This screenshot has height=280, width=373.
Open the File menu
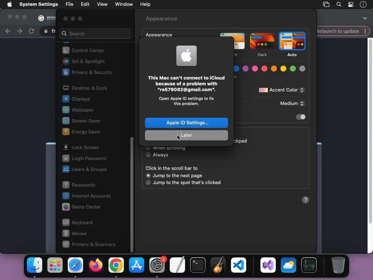click(x=70, y=4)
